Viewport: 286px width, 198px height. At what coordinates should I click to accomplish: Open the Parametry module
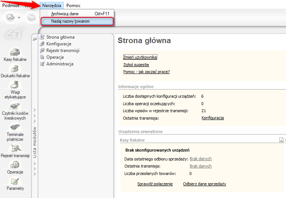pos(15,183)
